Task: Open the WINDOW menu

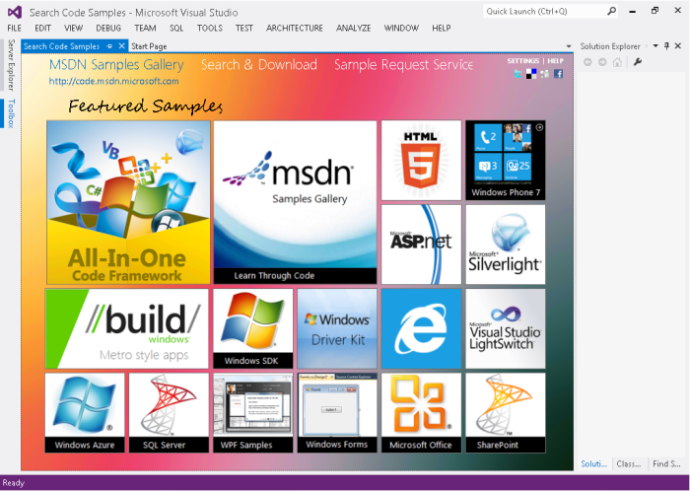Action: tap(401, 29)
